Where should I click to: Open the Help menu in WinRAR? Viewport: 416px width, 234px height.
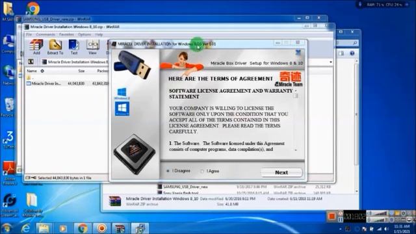[99, 34]
